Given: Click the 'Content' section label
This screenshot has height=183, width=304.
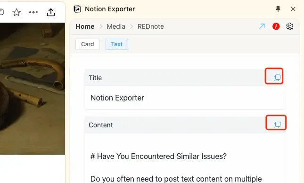Looking at the screenshot, I should pyautogui.click(x=100, y=125).
